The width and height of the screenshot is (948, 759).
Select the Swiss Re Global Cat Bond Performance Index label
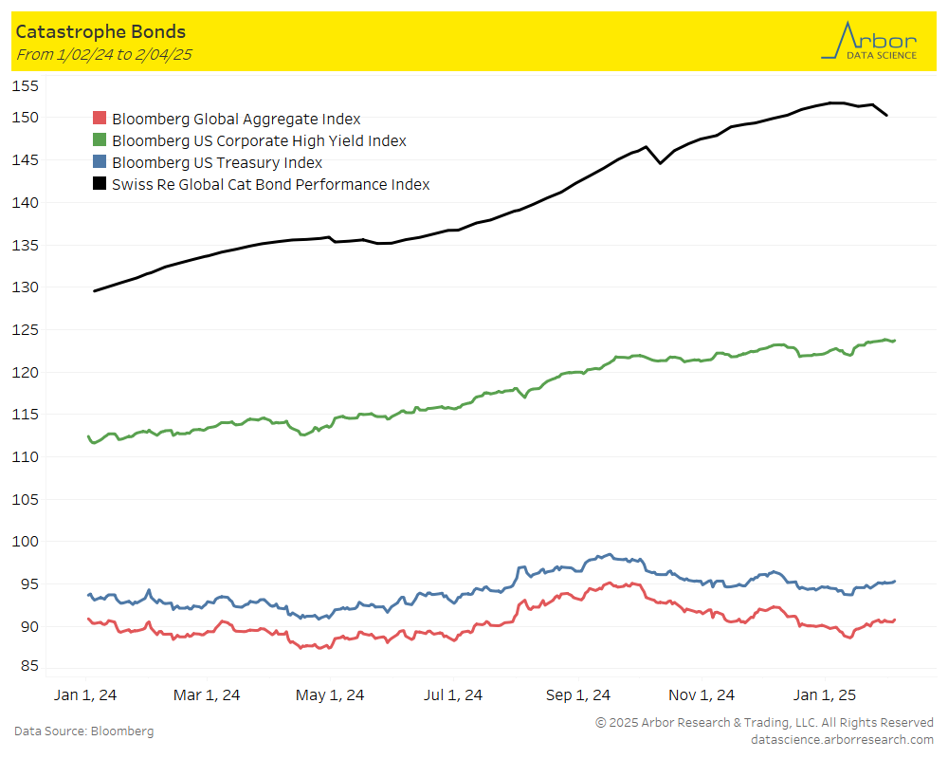click(x=271, y=184)
